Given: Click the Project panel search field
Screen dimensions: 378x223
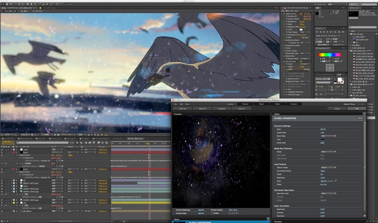Looking at the screenshot, I should click(363, 27).
